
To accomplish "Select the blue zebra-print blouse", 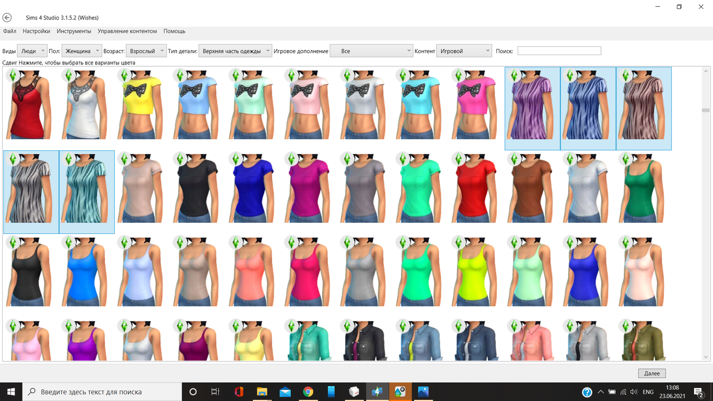I will click(x=588, y=109).
